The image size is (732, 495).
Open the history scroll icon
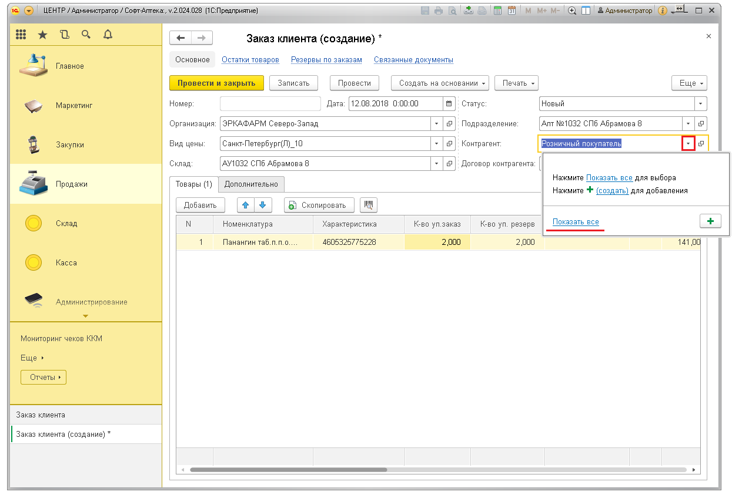[x=64, y=35]
